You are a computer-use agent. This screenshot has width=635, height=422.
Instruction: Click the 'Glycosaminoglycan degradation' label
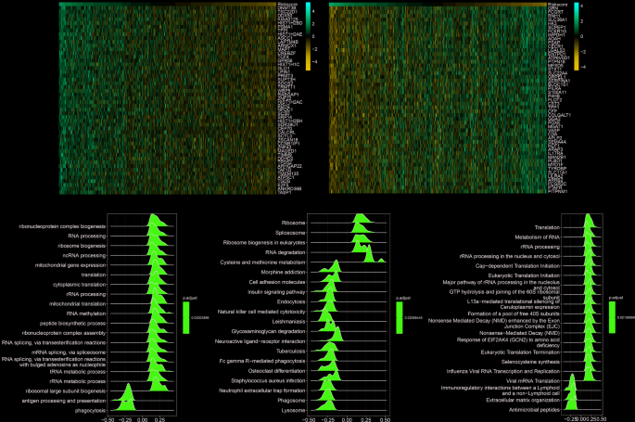(269, 331)
